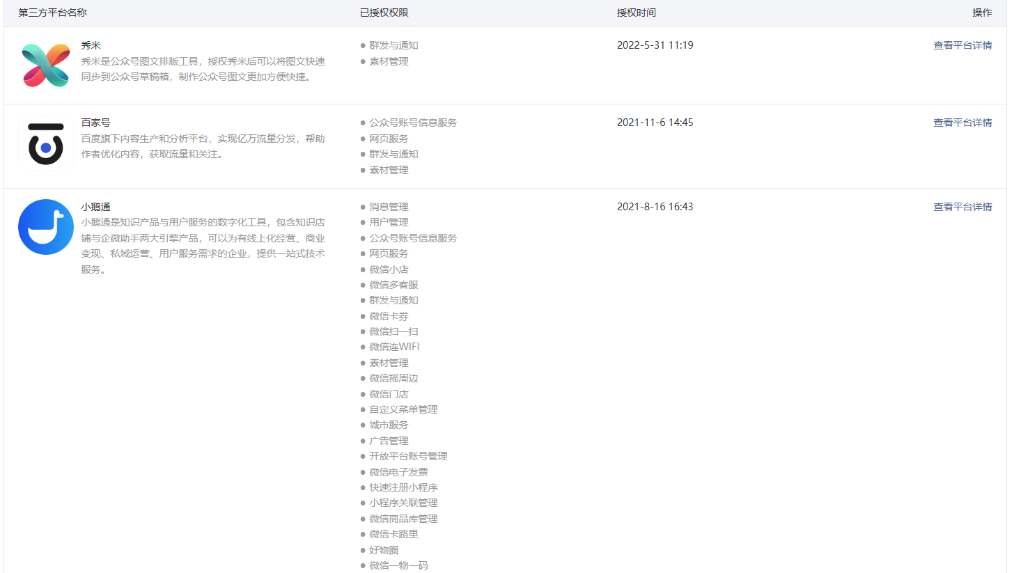
Task: Click the 2022-5-31 11:19 authorization time
Action: (655, 45)
